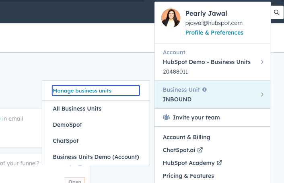Select Business Units Demo (Account) option

pyautogui.click(x=96, y=157)
